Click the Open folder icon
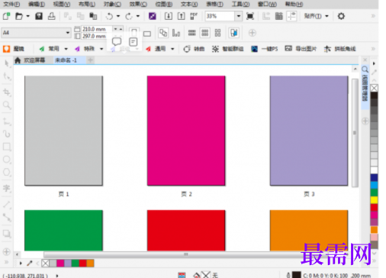 click(x=19, y=16)
